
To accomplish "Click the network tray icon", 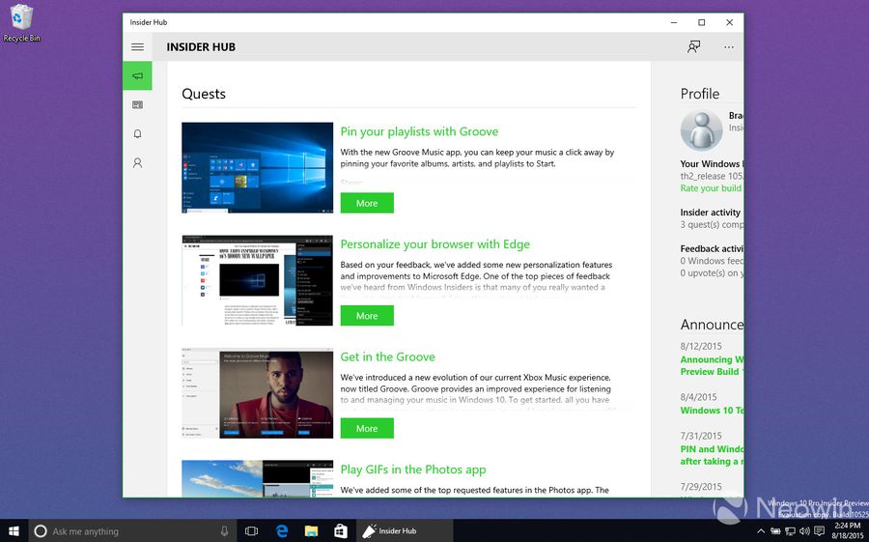I will coord(791,531).
